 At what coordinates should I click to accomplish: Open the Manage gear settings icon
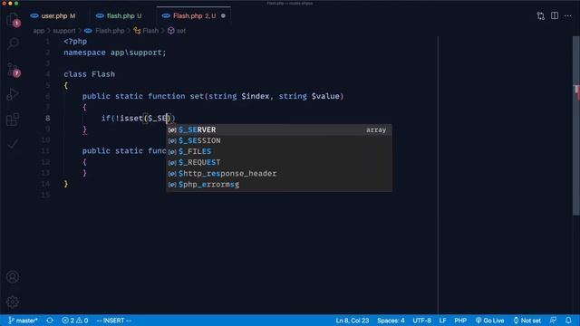tap(13, 302)
